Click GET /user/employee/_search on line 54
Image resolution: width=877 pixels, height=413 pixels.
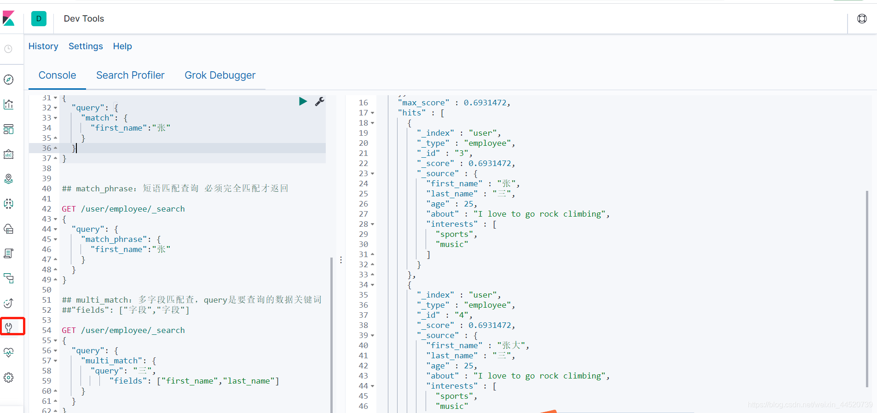click(x=123, y=330)
